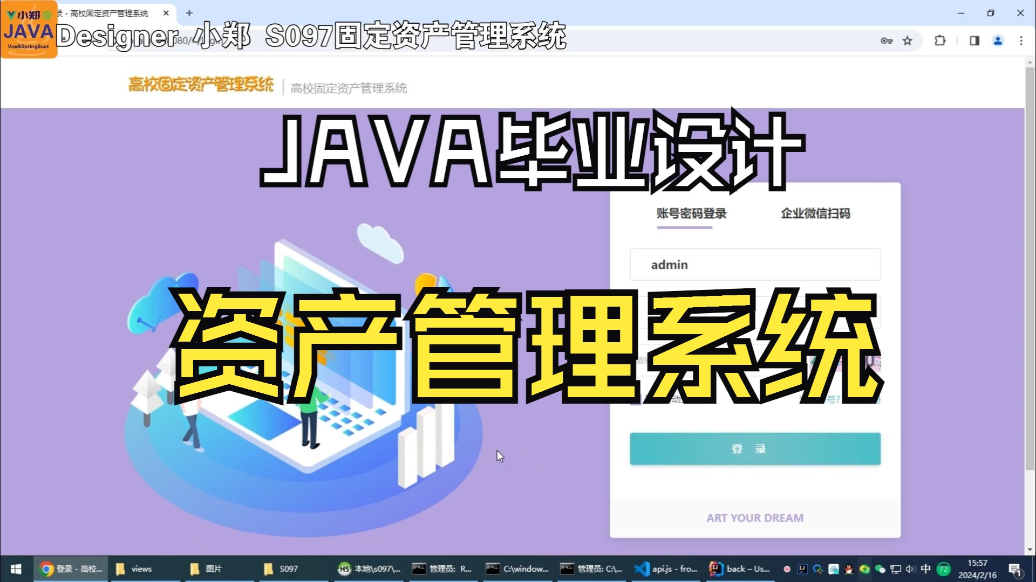
Task: Click the WeChat taskbar icon
Action: pyautogui.click(x=877, y=569)
